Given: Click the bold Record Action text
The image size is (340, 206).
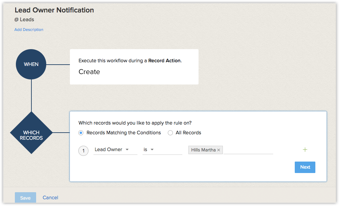Looking at the screenshot, I should [x=164, y=61].
